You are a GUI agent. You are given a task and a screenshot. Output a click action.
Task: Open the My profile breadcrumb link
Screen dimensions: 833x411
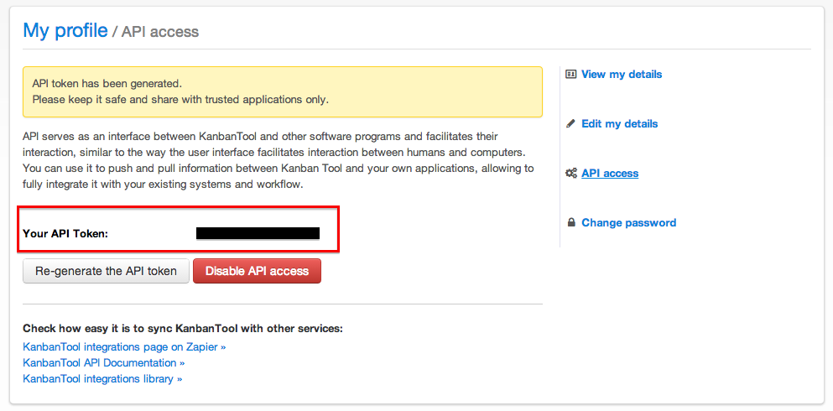(x=65, y=30)
